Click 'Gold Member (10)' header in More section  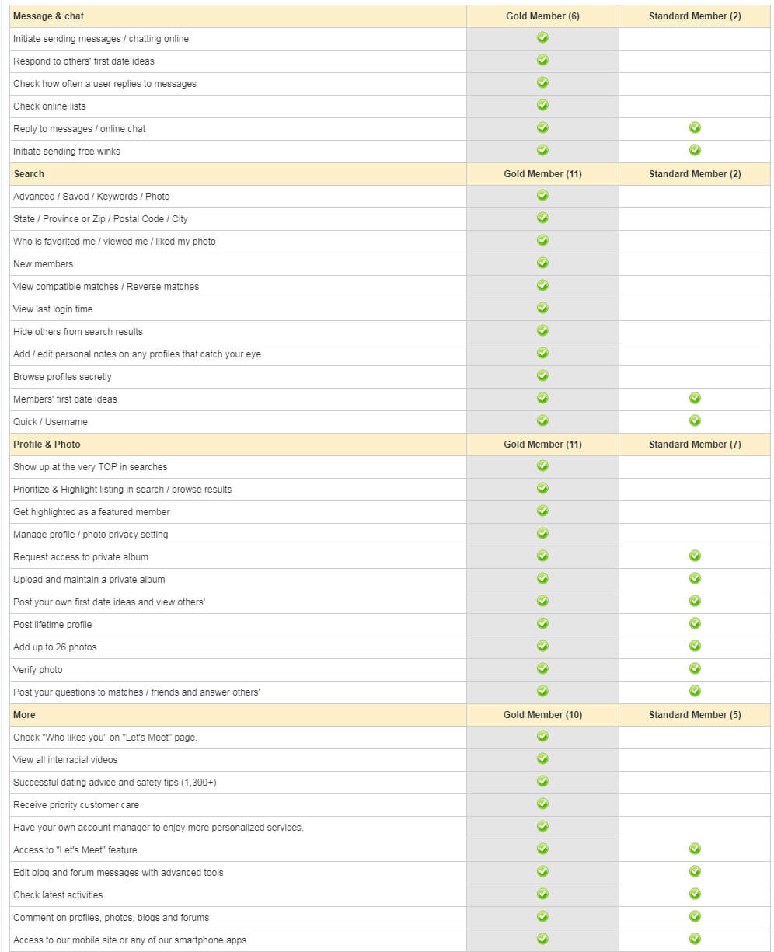tap(542, 715)
